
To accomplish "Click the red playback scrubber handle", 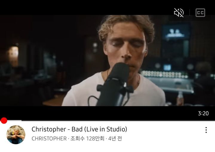I will pos(4,121).
